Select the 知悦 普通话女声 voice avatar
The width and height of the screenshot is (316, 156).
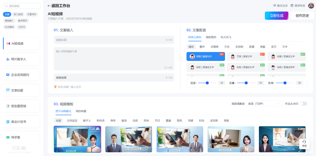[233, 67]
